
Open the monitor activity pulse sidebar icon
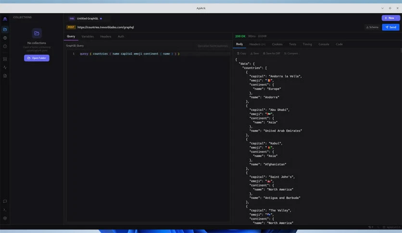pyautogui.click(x=5, y=67)
